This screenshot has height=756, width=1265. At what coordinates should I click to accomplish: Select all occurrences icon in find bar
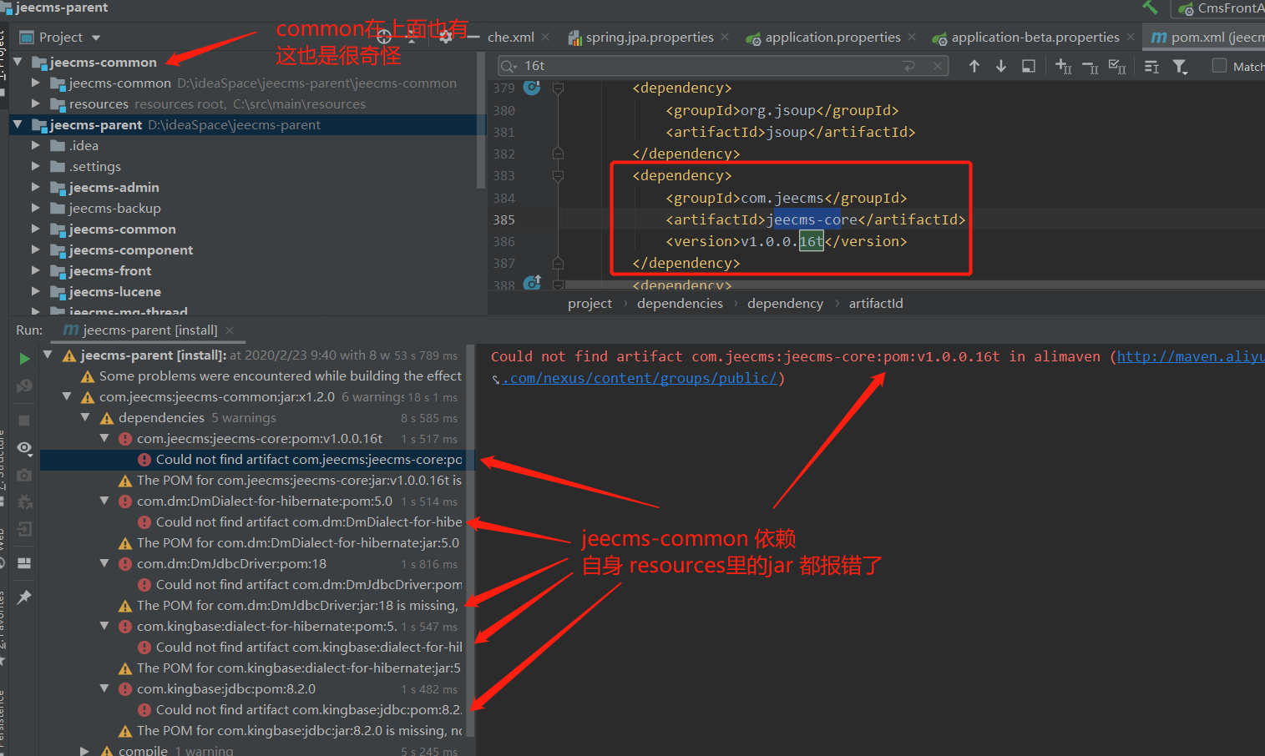point(1116,66)
